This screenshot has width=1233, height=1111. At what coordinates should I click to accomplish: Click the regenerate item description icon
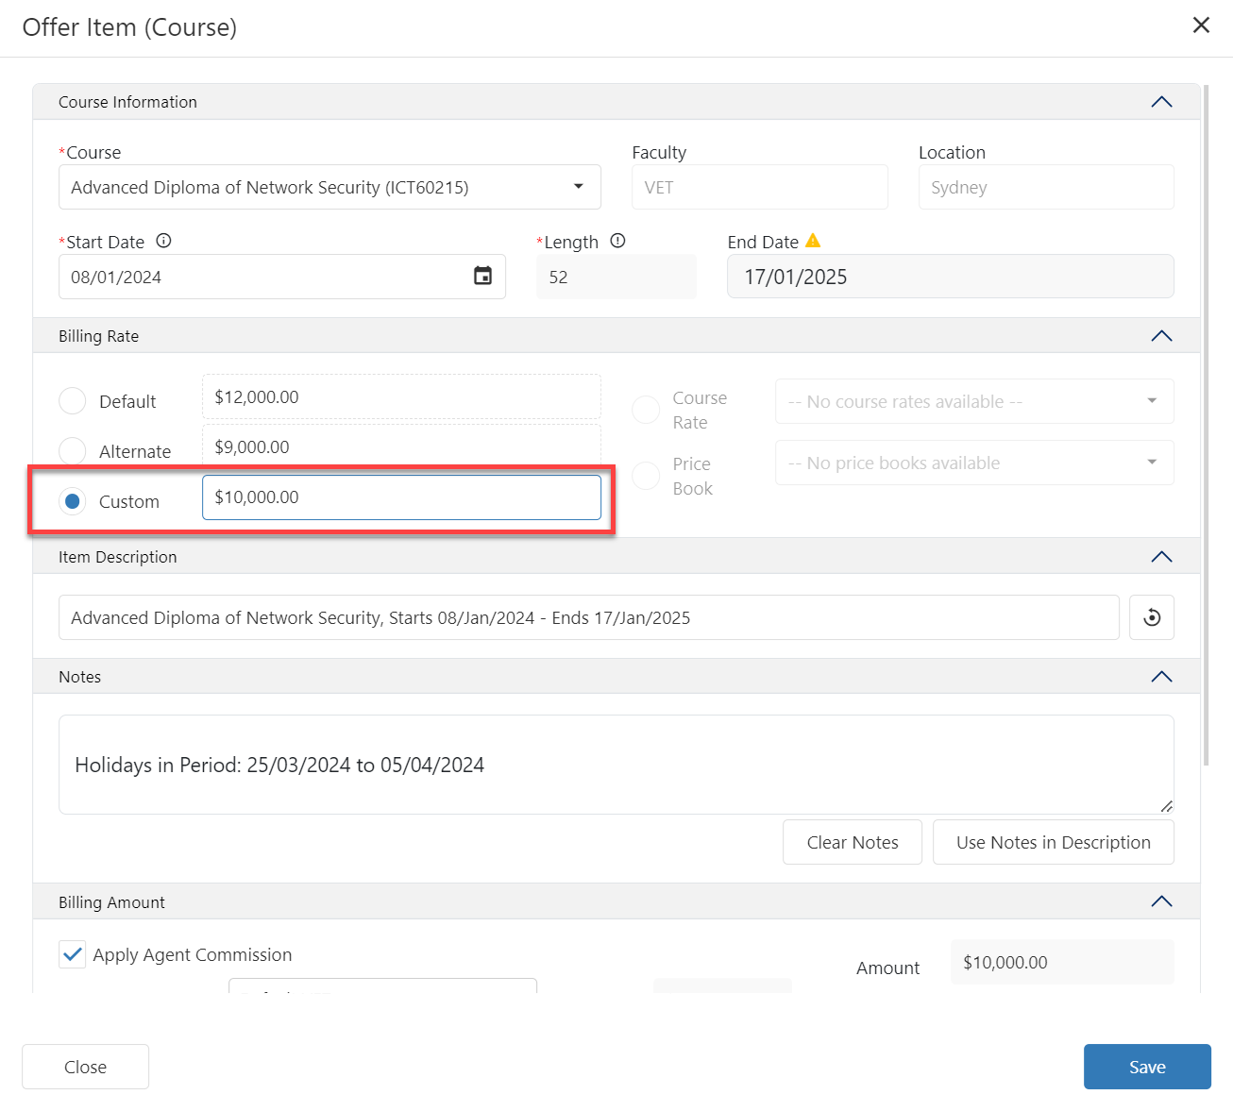(x=1152, y=617)
